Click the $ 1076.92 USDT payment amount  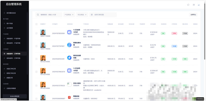tap(154, 33)
